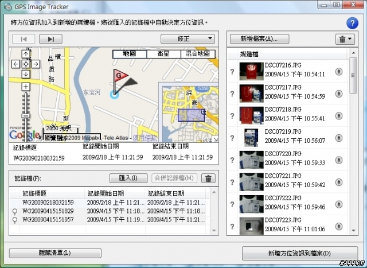Click 匯入(I) button
This screenshot has height=268, width=367.
[x=128, y=178]
